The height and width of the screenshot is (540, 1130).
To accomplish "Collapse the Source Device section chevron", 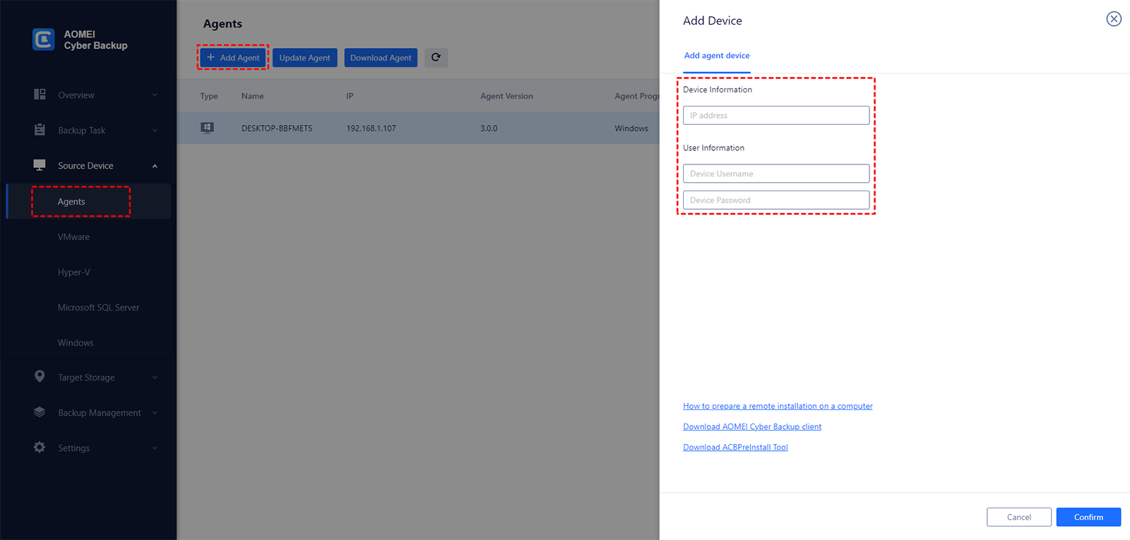I will 155,166.
